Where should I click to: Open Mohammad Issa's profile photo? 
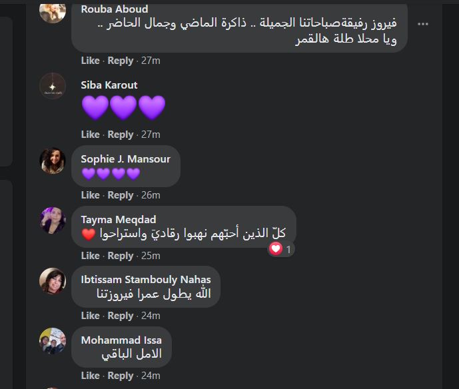coord(53,341)
